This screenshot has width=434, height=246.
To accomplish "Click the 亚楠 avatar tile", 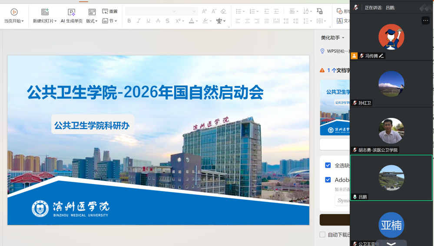I will point(391,225).
